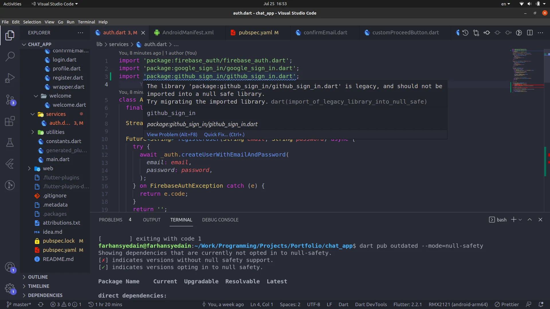Maximize the terminal panel with caret icon
Viewport: 550px width, 309px height.
click(530, 220)
